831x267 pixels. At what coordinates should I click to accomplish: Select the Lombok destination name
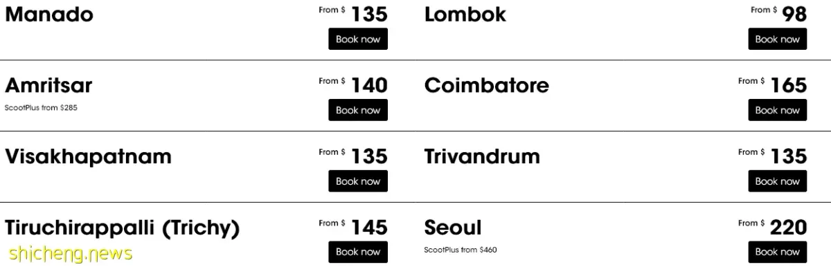465,15
